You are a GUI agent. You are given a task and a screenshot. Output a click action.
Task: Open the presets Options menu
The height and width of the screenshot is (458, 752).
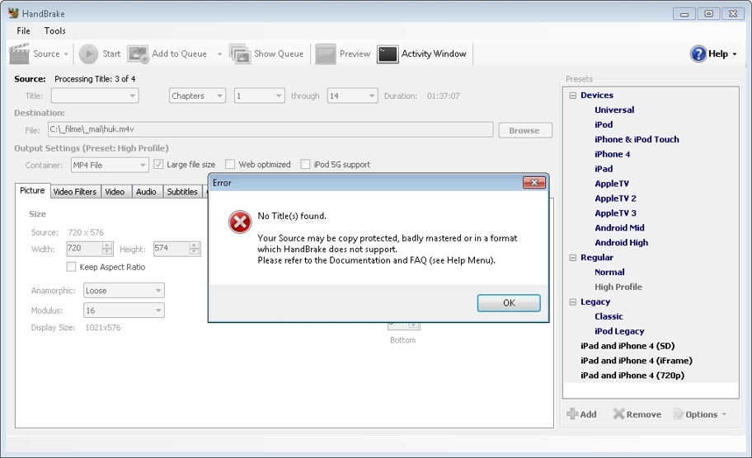700,414
